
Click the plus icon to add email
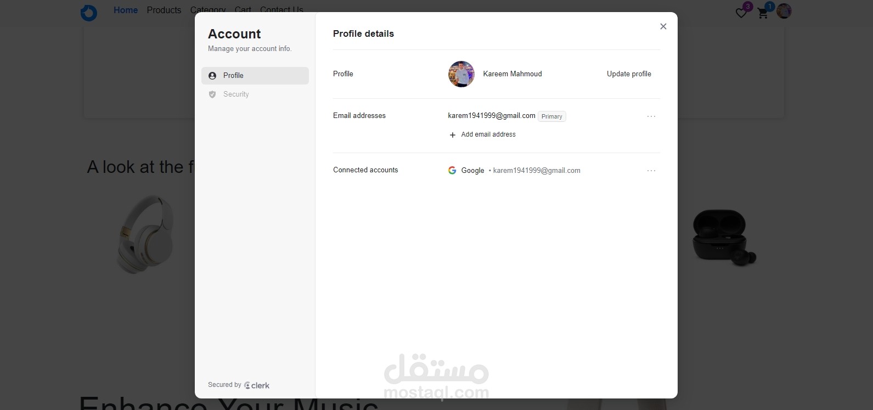point(453,135)
